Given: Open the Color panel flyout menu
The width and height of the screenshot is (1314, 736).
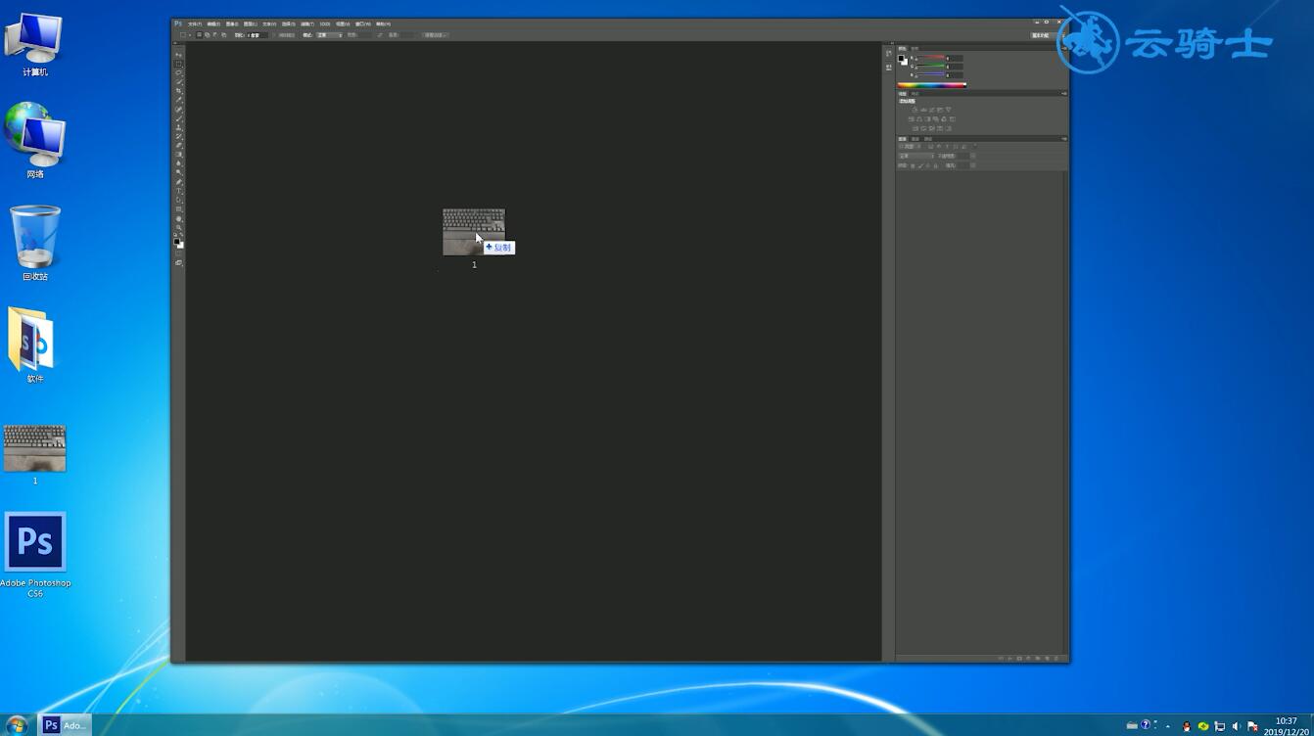Looking at the screenshot, I should pyautogui.click(x=1064, y=48).
